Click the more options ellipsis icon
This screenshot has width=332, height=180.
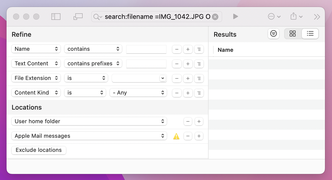271,16
